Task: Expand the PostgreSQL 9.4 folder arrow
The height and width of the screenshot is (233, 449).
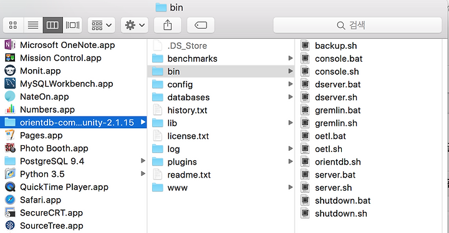Action: click(x=143, y=161)
